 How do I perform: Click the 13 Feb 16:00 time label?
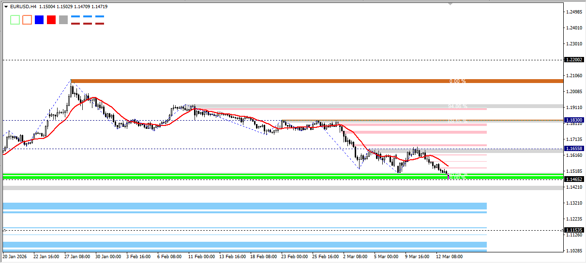[232, 257]
